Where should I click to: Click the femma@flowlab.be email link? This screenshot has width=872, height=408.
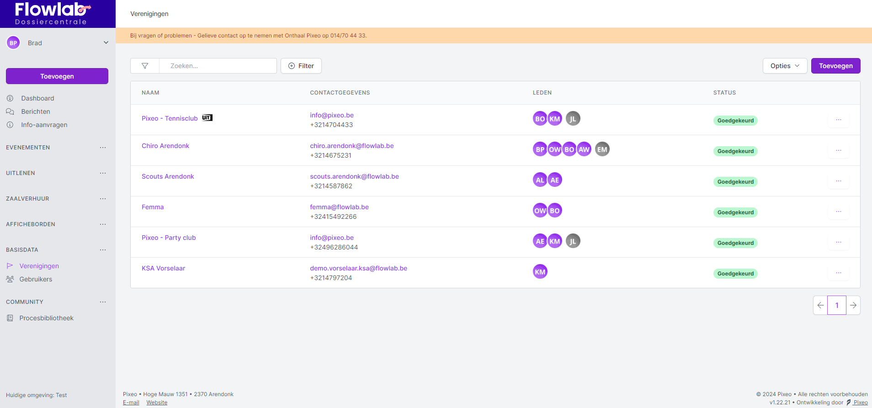click(339, 207)
